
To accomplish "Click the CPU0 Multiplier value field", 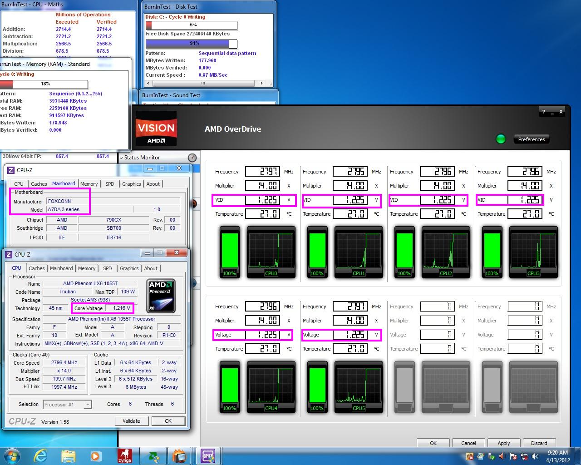I will (x=263, y=186).
